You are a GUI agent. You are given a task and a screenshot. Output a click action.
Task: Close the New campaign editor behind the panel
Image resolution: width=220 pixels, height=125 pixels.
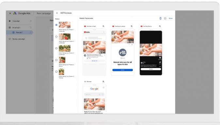(10, 13)
